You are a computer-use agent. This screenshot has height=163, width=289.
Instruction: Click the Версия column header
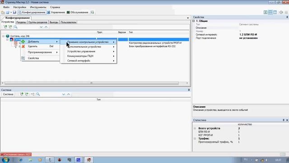pyautogui.click(x=122, y=32)
